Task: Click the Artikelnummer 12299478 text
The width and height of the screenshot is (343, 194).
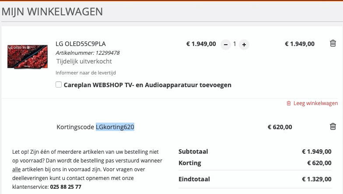Action: click(87, 53)
